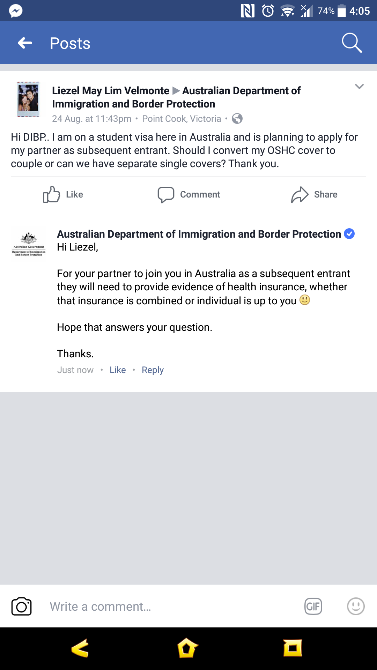Tap the Comment button on post

[x=189, y=194]
